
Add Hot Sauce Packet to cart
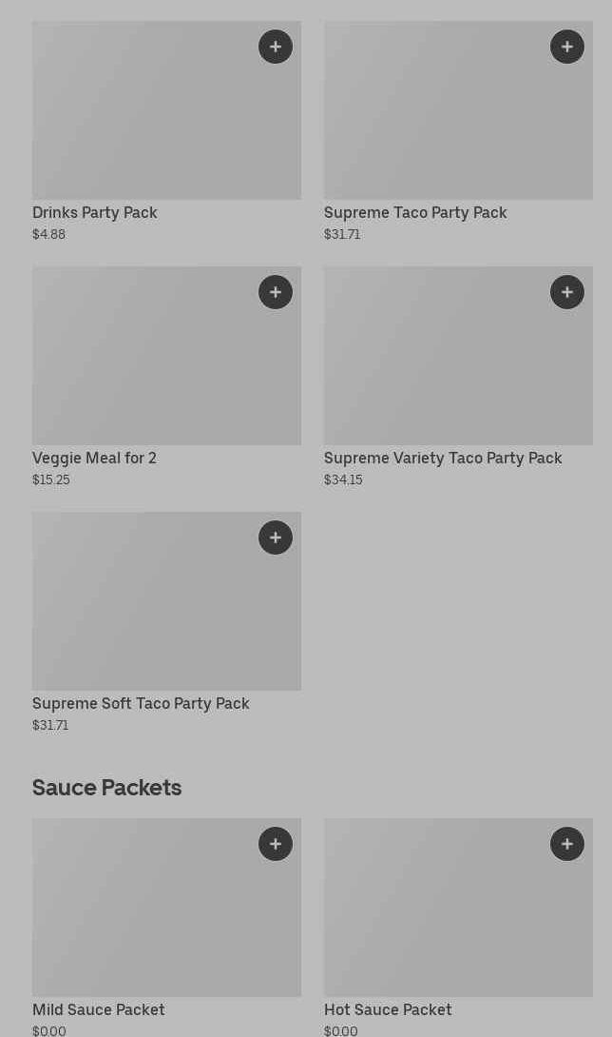(x=567, y=844)
